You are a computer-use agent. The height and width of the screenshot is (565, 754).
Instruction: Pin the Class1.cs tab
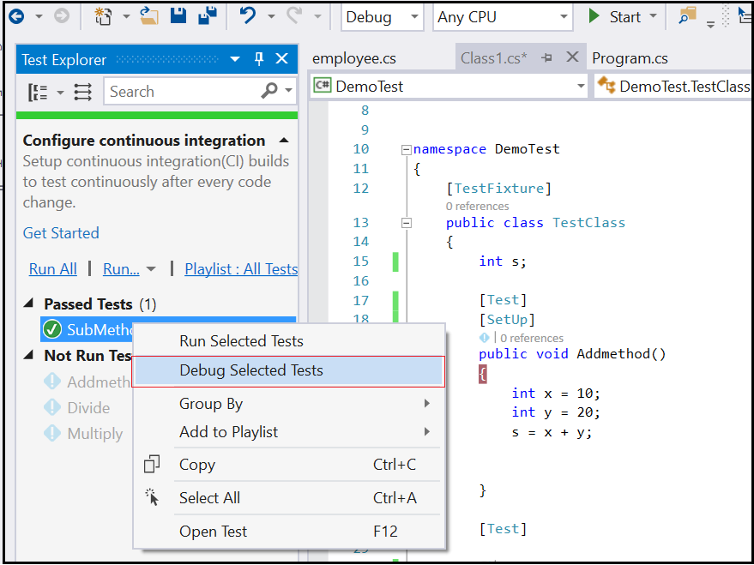pos(547,58)
